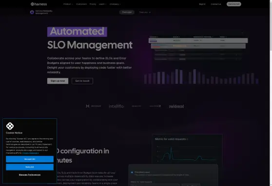Click the first customer logo in the row
Image resolution: width=272 pixels, height=186 pixels.
point(94,106)
